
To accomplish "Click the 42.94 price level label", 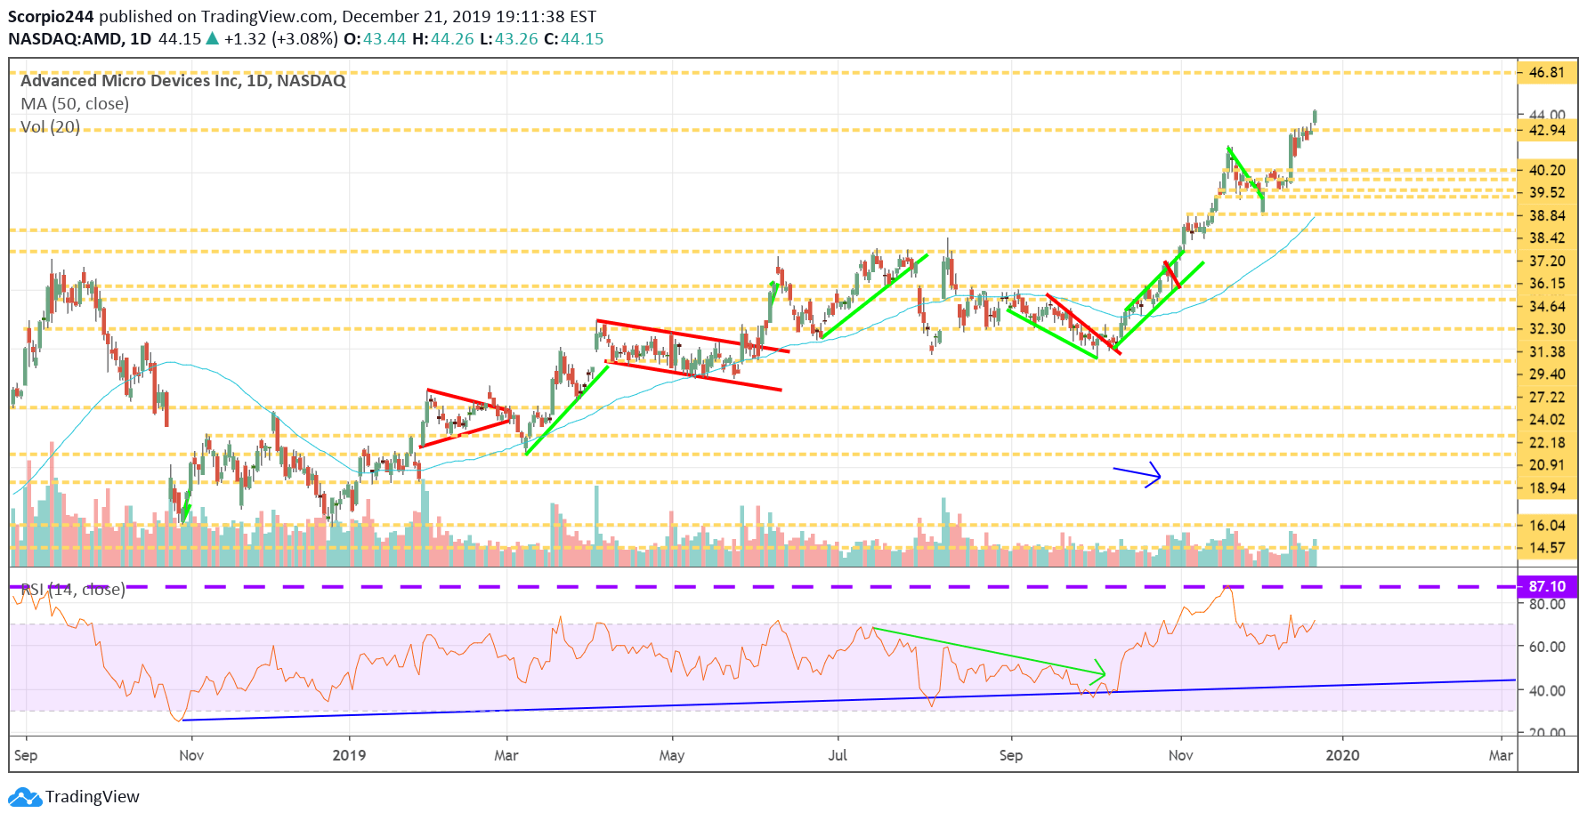I will coord(1547,130).
